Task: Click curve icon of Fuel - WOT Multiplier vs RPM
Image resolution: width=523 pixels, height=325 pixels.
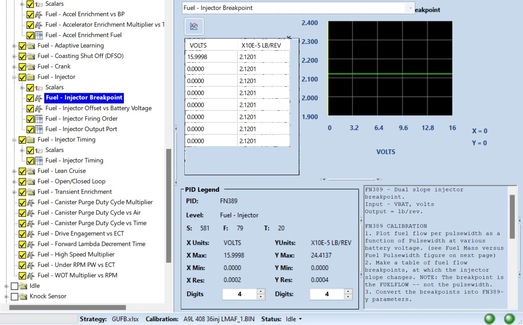Action: (31, 275)
